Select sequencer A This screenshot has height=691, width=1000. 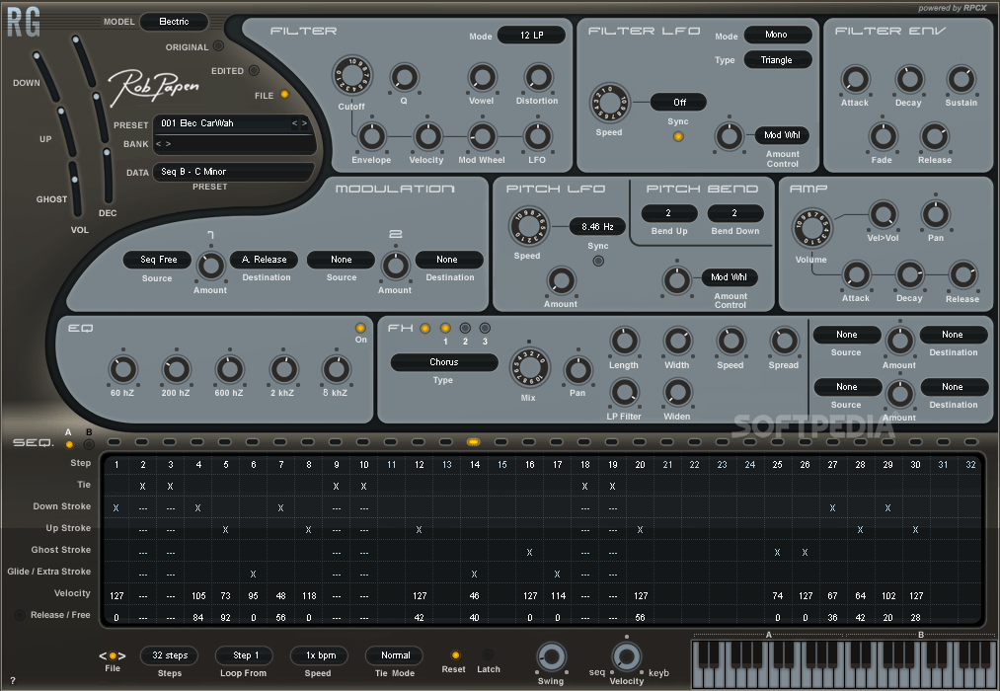coord(69,444)
